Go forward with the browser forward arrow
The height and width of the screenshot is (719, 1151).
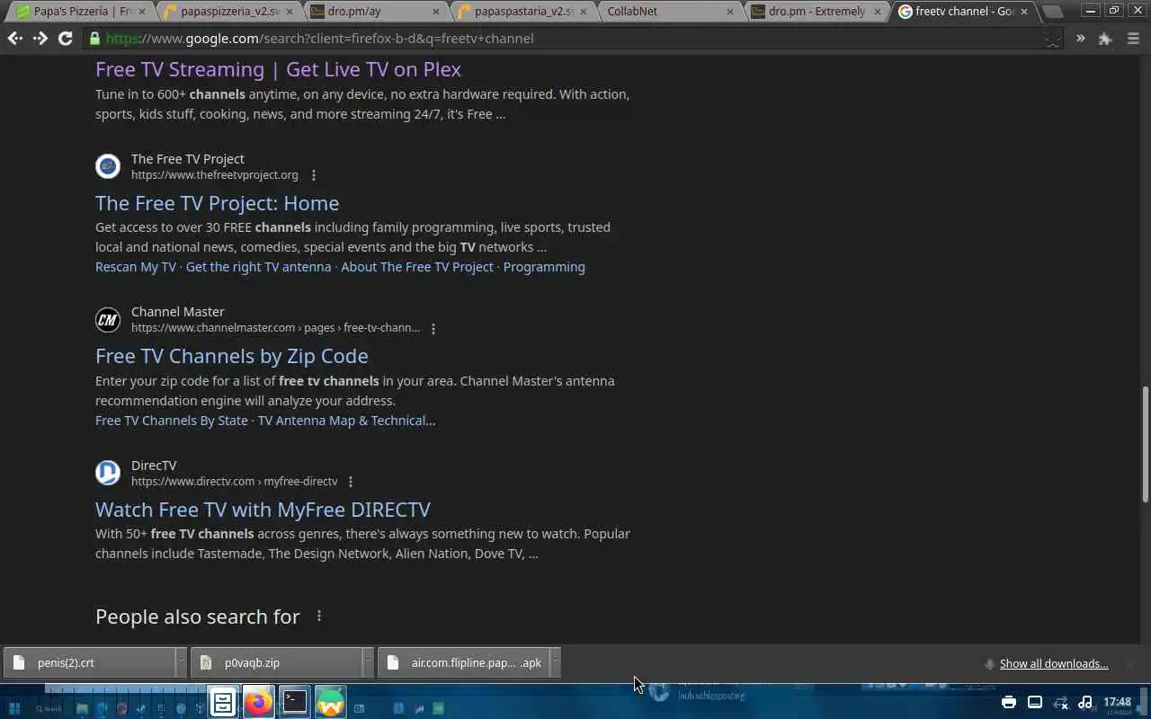coord(40,39)
